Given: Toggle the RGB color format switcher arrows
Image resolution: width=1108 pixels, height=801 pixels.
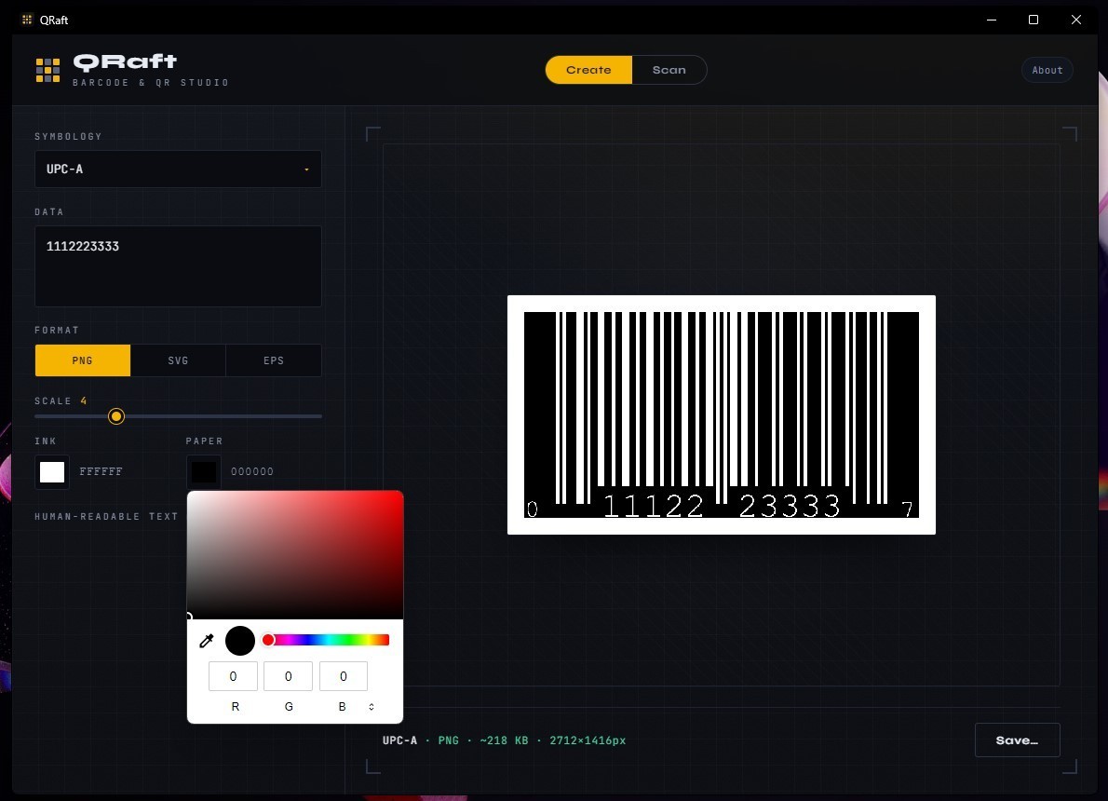Looking at the screenshot, I should click(371, 707).
